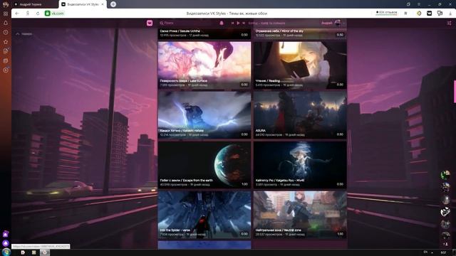The image size is (456, 256).
Task: Open the grid services icon in left sidebar
Action: (6, 14)
